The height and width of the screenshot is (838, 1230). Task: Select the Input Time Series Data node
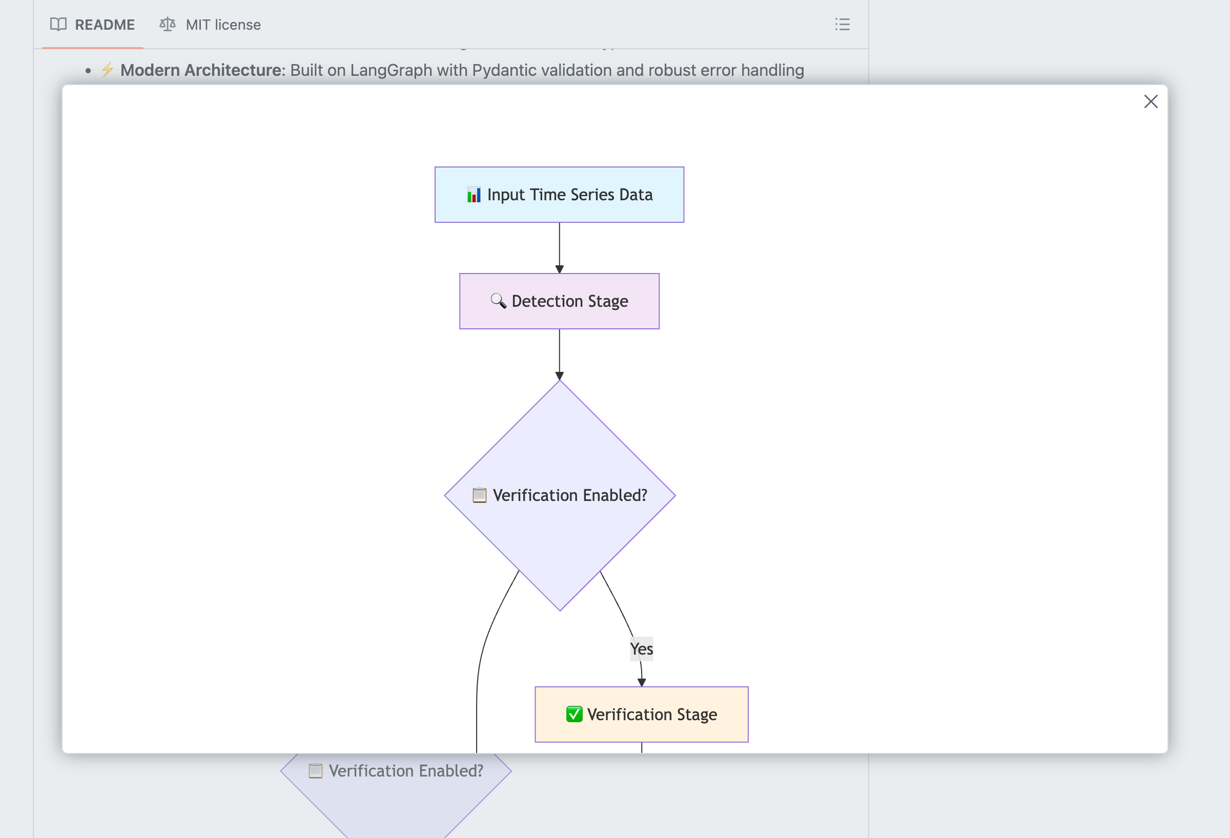pos(560,195)
